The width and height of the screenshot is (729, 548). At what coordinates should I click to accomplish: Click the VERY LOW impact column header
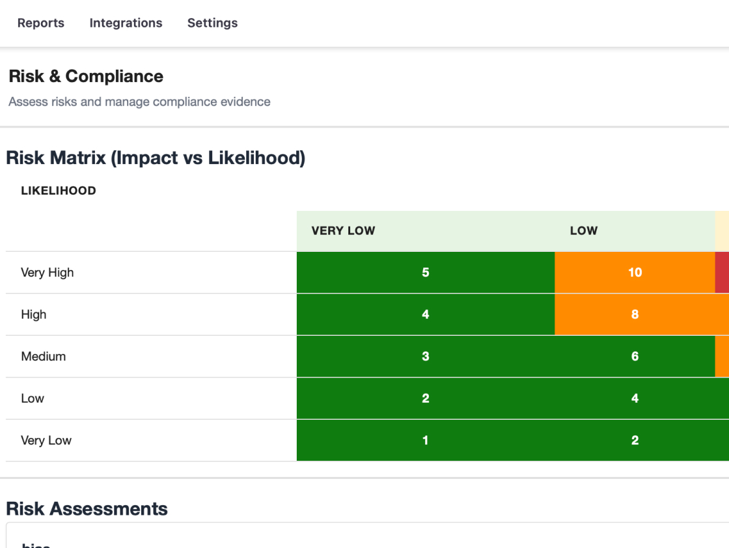343,230
